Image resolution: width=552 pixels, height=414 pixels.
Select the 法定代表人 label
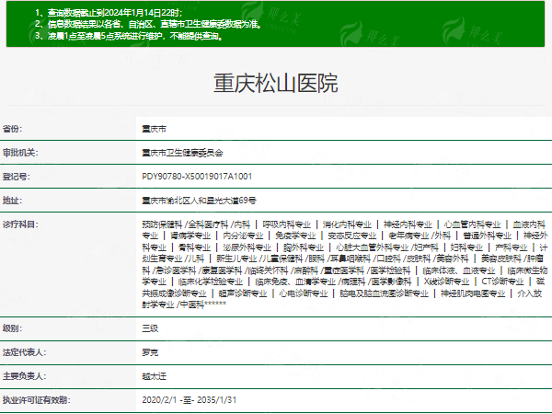(x=24, y=352)
